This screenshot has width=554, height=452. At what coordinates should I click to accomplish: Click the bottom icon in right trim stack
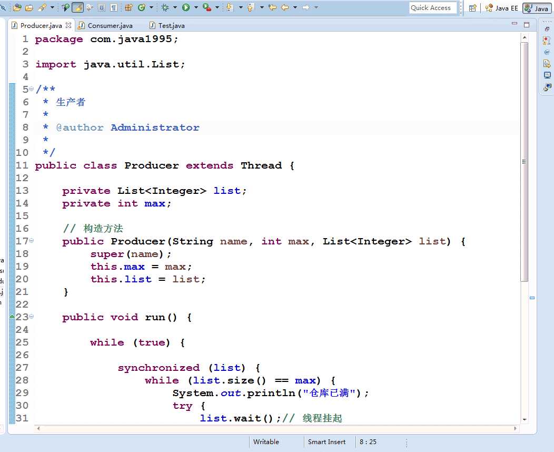547,87
